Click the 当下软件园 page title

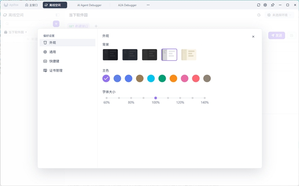pyautogui.click(x=78, y=15)
